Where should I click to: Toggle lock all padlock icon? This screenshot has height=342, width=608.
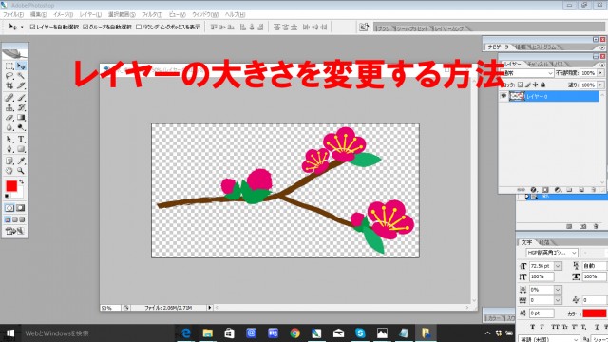[542, 85]
